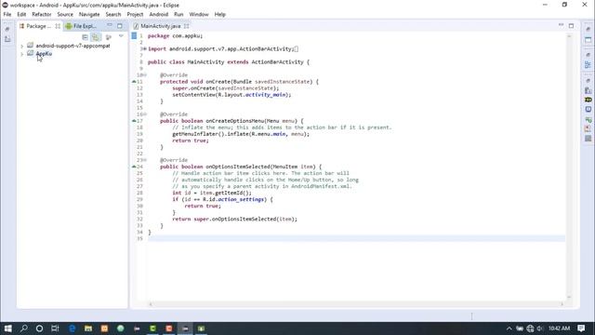This screenshot has height=335, width=595.
Task: Open the last gray fast view icon
Action: click(x=588, y=139)
